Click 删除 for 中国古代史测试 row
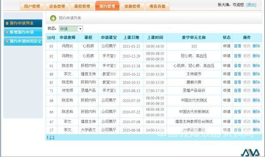Viewport: 265px width, 157px height. click(256, 100)
